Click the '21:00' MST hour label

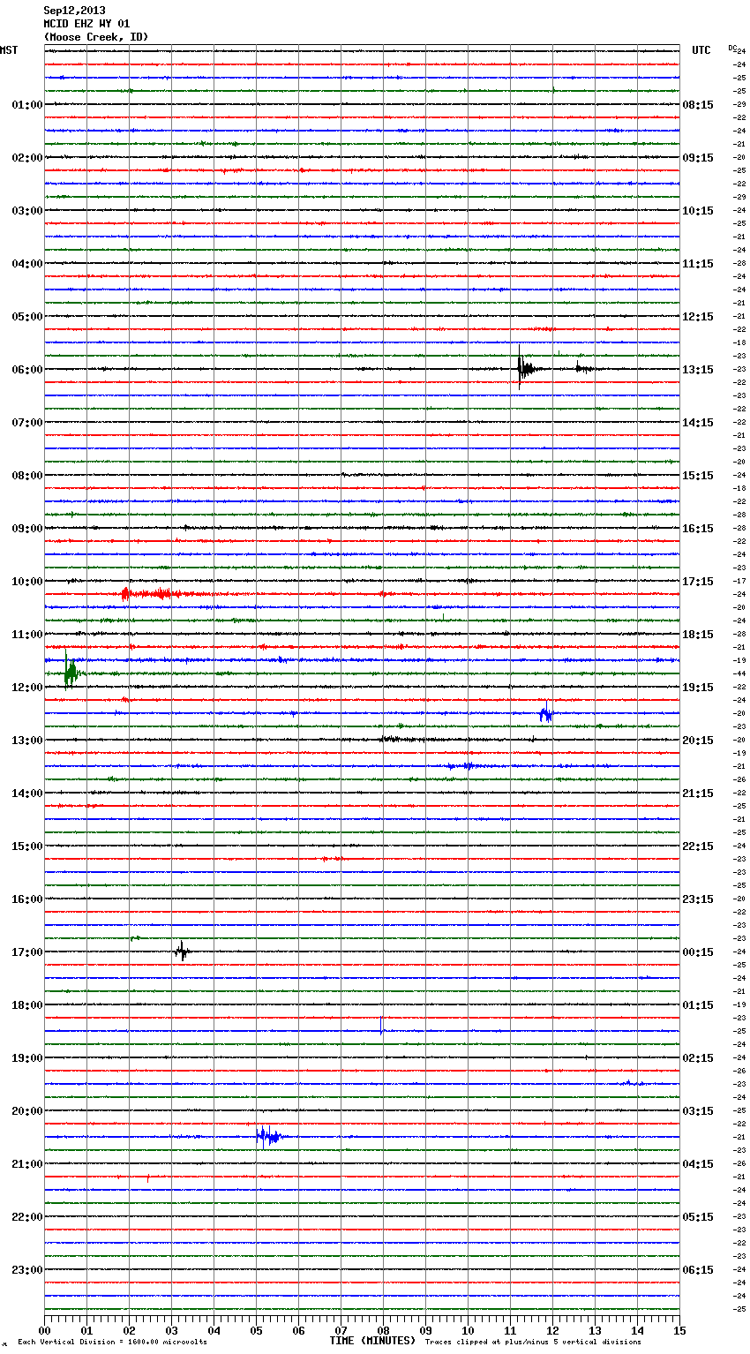[x=27, y=1163]
